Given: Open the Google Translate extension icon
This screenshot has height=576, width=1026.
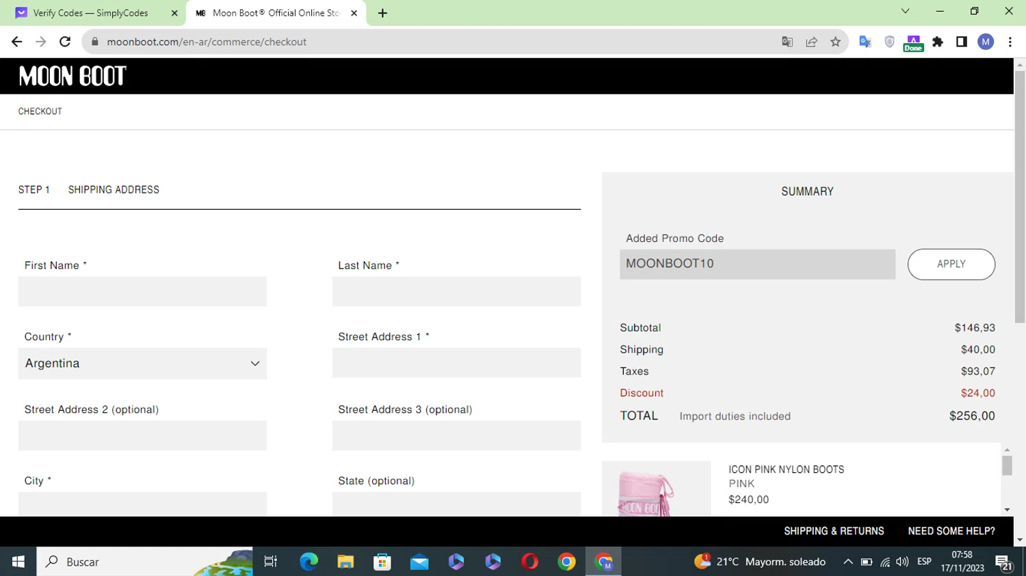Looking at the screenshot, I should [865, 42].
